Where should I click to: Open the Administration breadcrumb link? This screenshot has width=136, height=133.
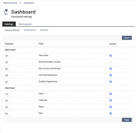[x=10, y=3]
